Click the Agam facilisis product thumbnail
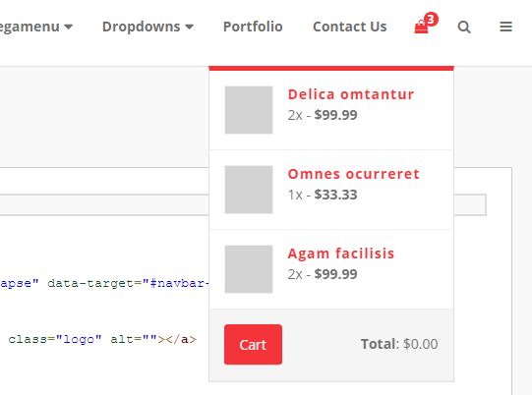The height and width of the screenshot is (395, 532). [x=249, y=269]
